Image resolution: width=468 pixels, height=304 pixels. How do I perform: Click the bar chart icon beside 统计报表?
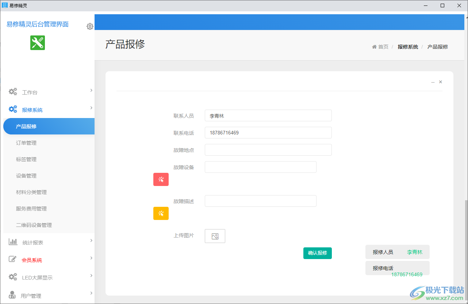13,241
